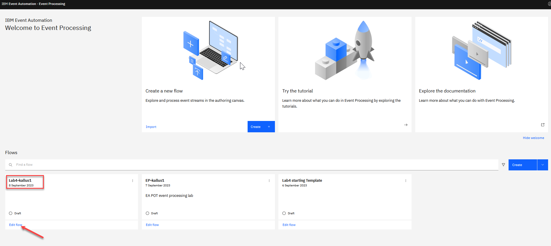Open overflow menu on Lab4 starting Template card
The height and width of the screenshot is (246, 551).
coord(406,181)
